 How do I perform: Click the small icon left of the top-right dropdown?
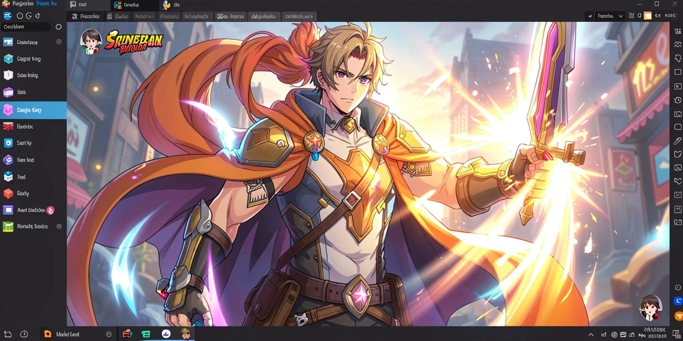click(x=590, y=16)
